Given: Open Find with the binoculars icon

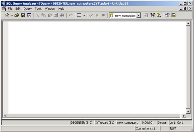Looking at the screenshot, I should pos(62,15).
